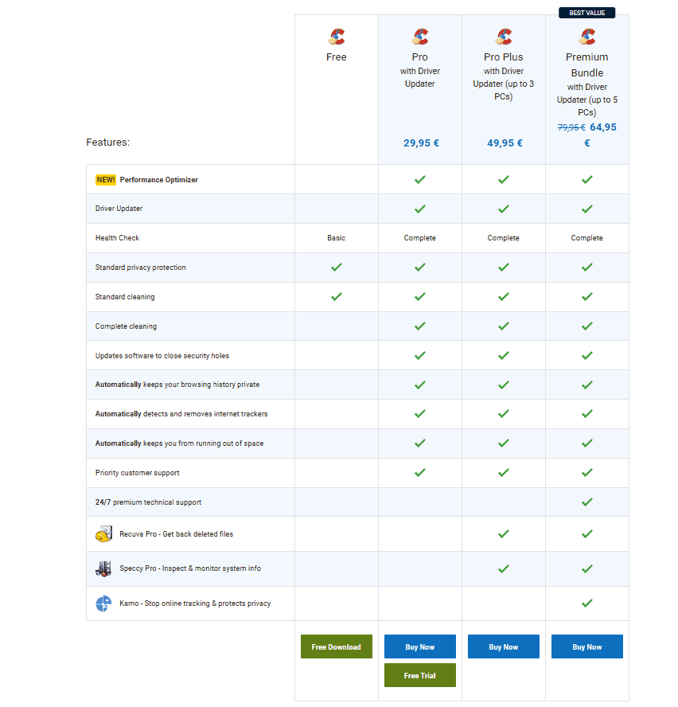Click the BEST VALUE badge

click(587, 13)
